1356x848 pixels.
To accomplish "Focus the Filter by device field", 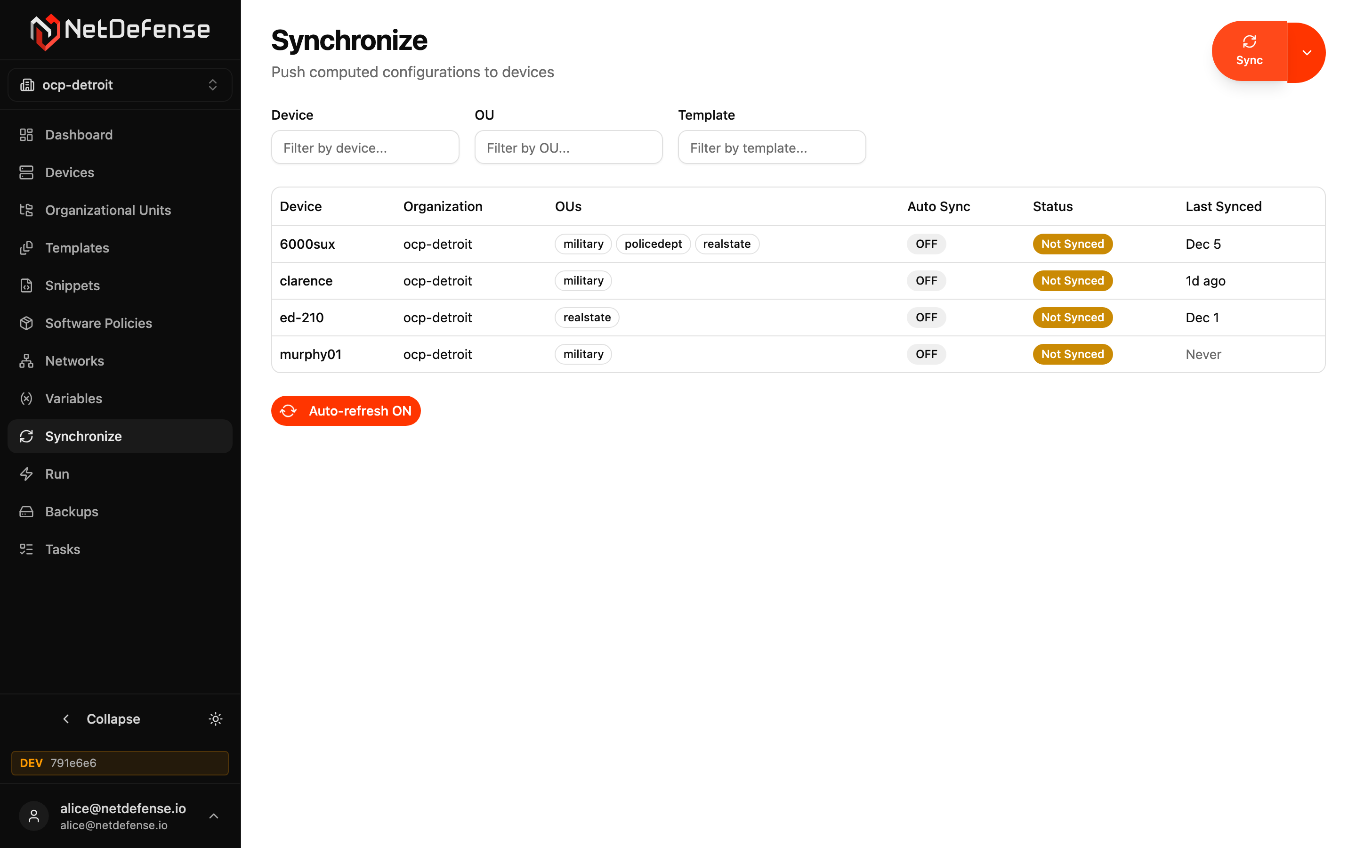I will [x=365, y=147].
